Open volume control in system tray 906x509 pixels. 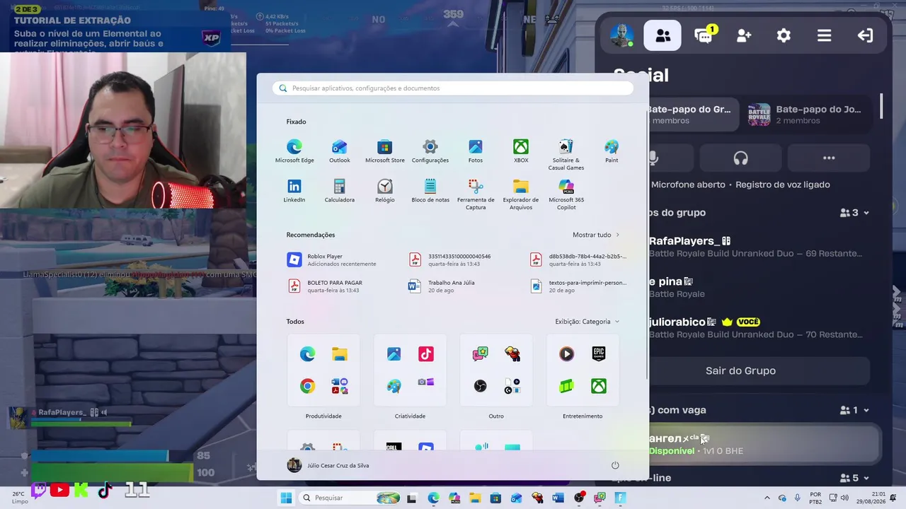(844, 498)
